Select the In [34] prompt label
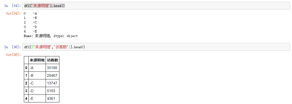 pos(13,6)
